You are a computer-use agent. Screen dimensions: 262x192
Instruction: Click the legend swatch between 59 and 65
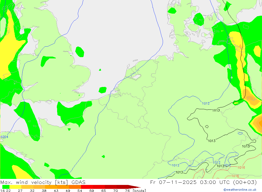pyautogui.click(x=99, y=187)
